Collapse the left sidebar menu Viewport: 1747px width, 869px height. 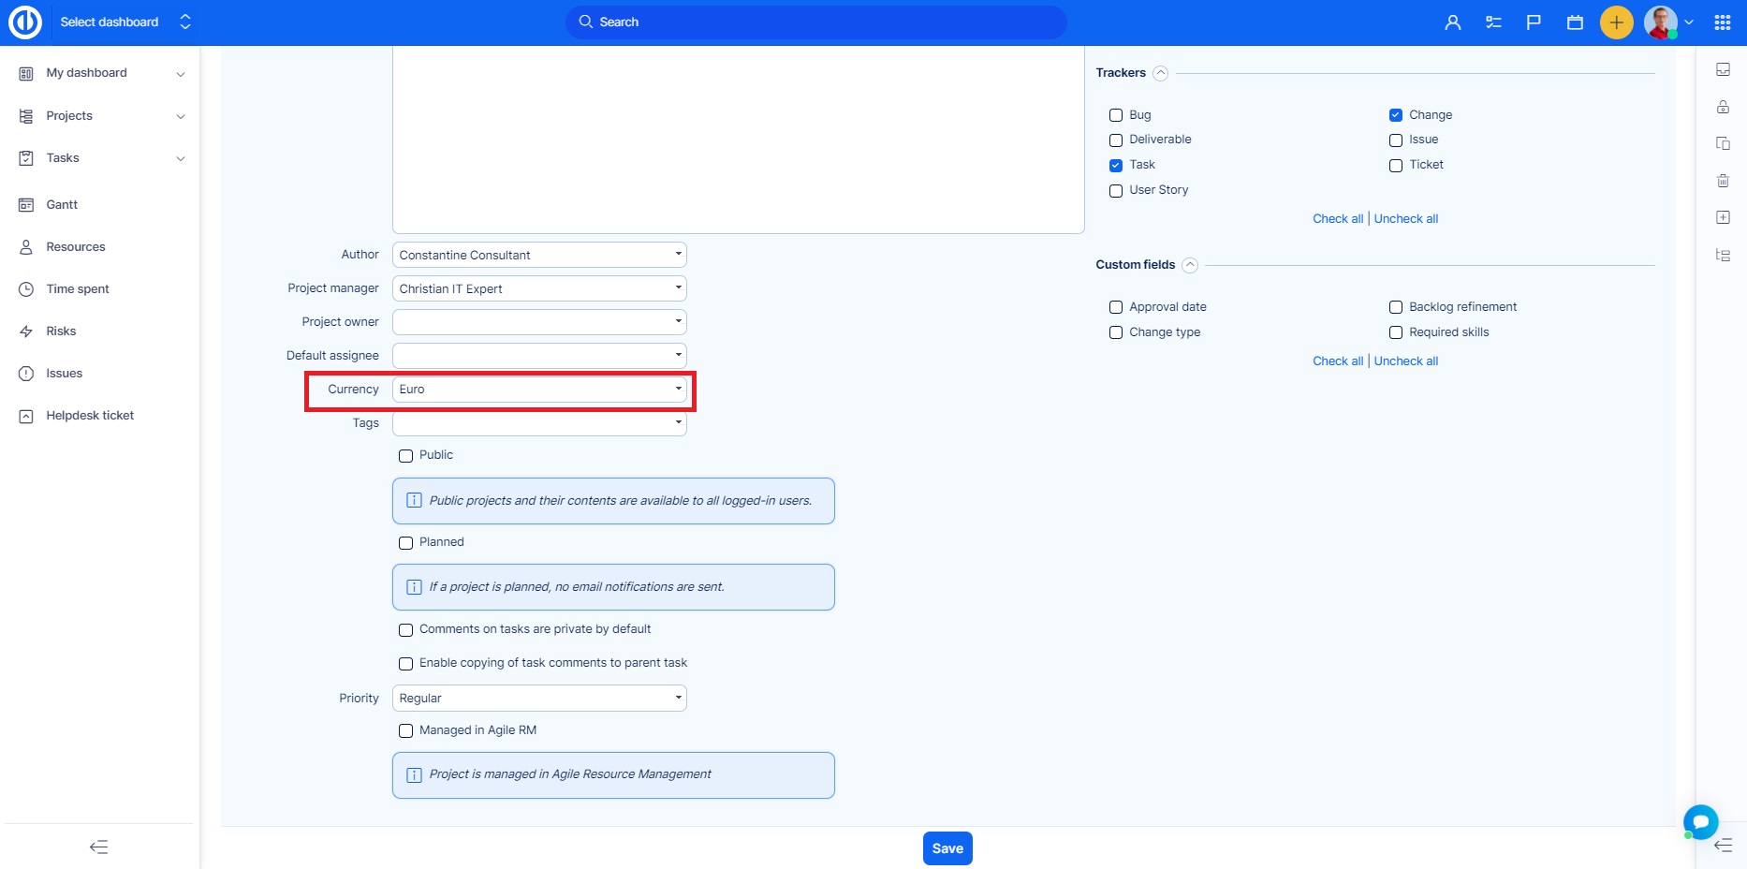[x=98, y=847]
